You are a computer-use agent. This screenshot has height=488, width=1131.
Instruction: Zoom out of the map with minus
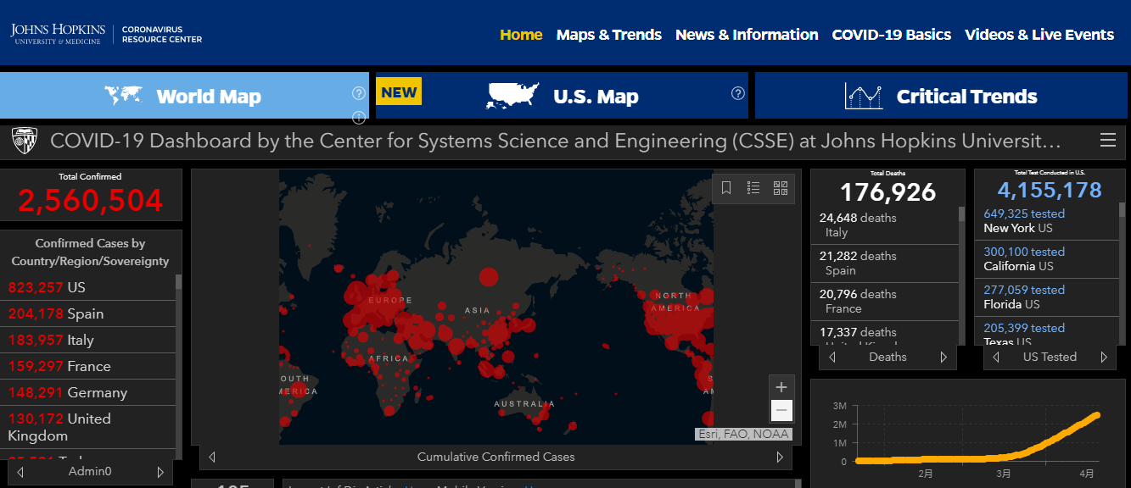pos(781,411)
